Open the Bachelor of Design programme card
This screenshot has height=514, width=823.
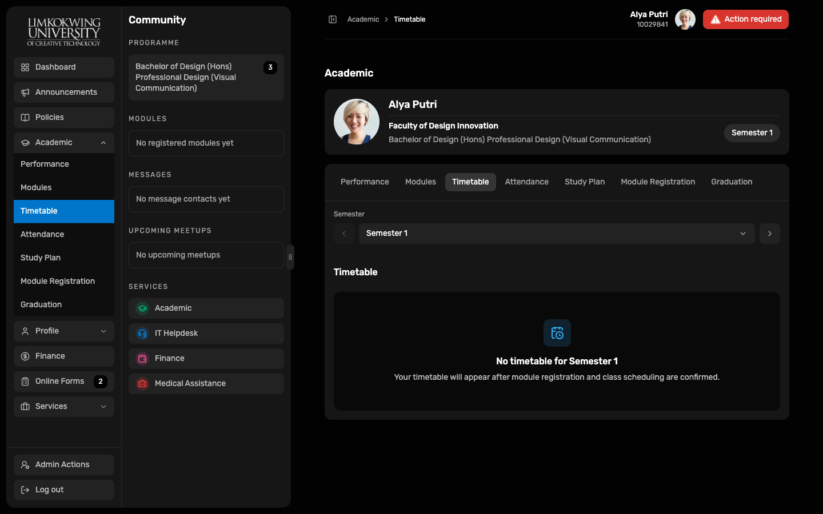pyautogui.click(x=206, y=78)
